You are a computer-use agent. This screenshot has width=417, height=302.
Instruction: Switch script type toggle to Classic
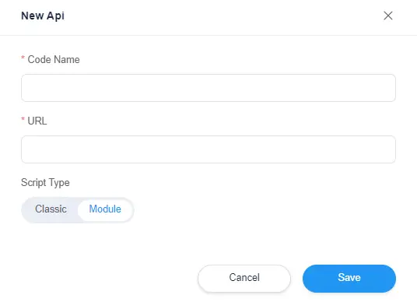[51, 209]
